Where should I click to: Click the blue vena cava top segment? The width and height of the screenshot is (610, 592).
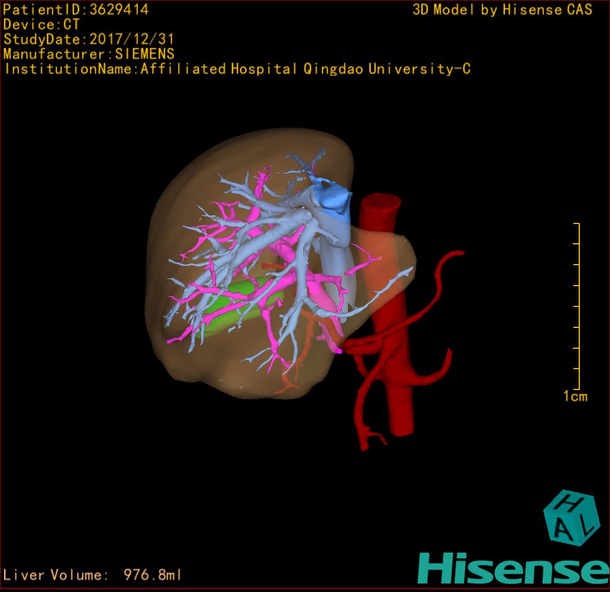[331, 197]
